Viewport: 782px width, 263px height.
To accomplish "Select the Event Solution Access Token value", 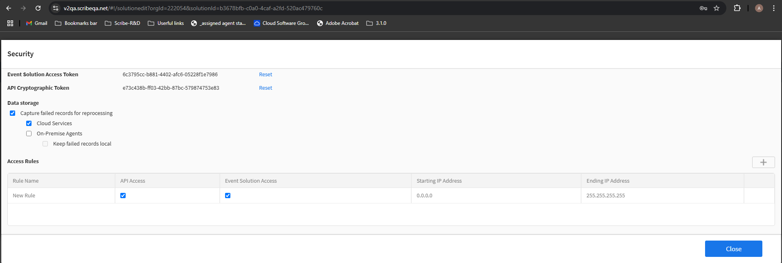I will coord(170,74).
